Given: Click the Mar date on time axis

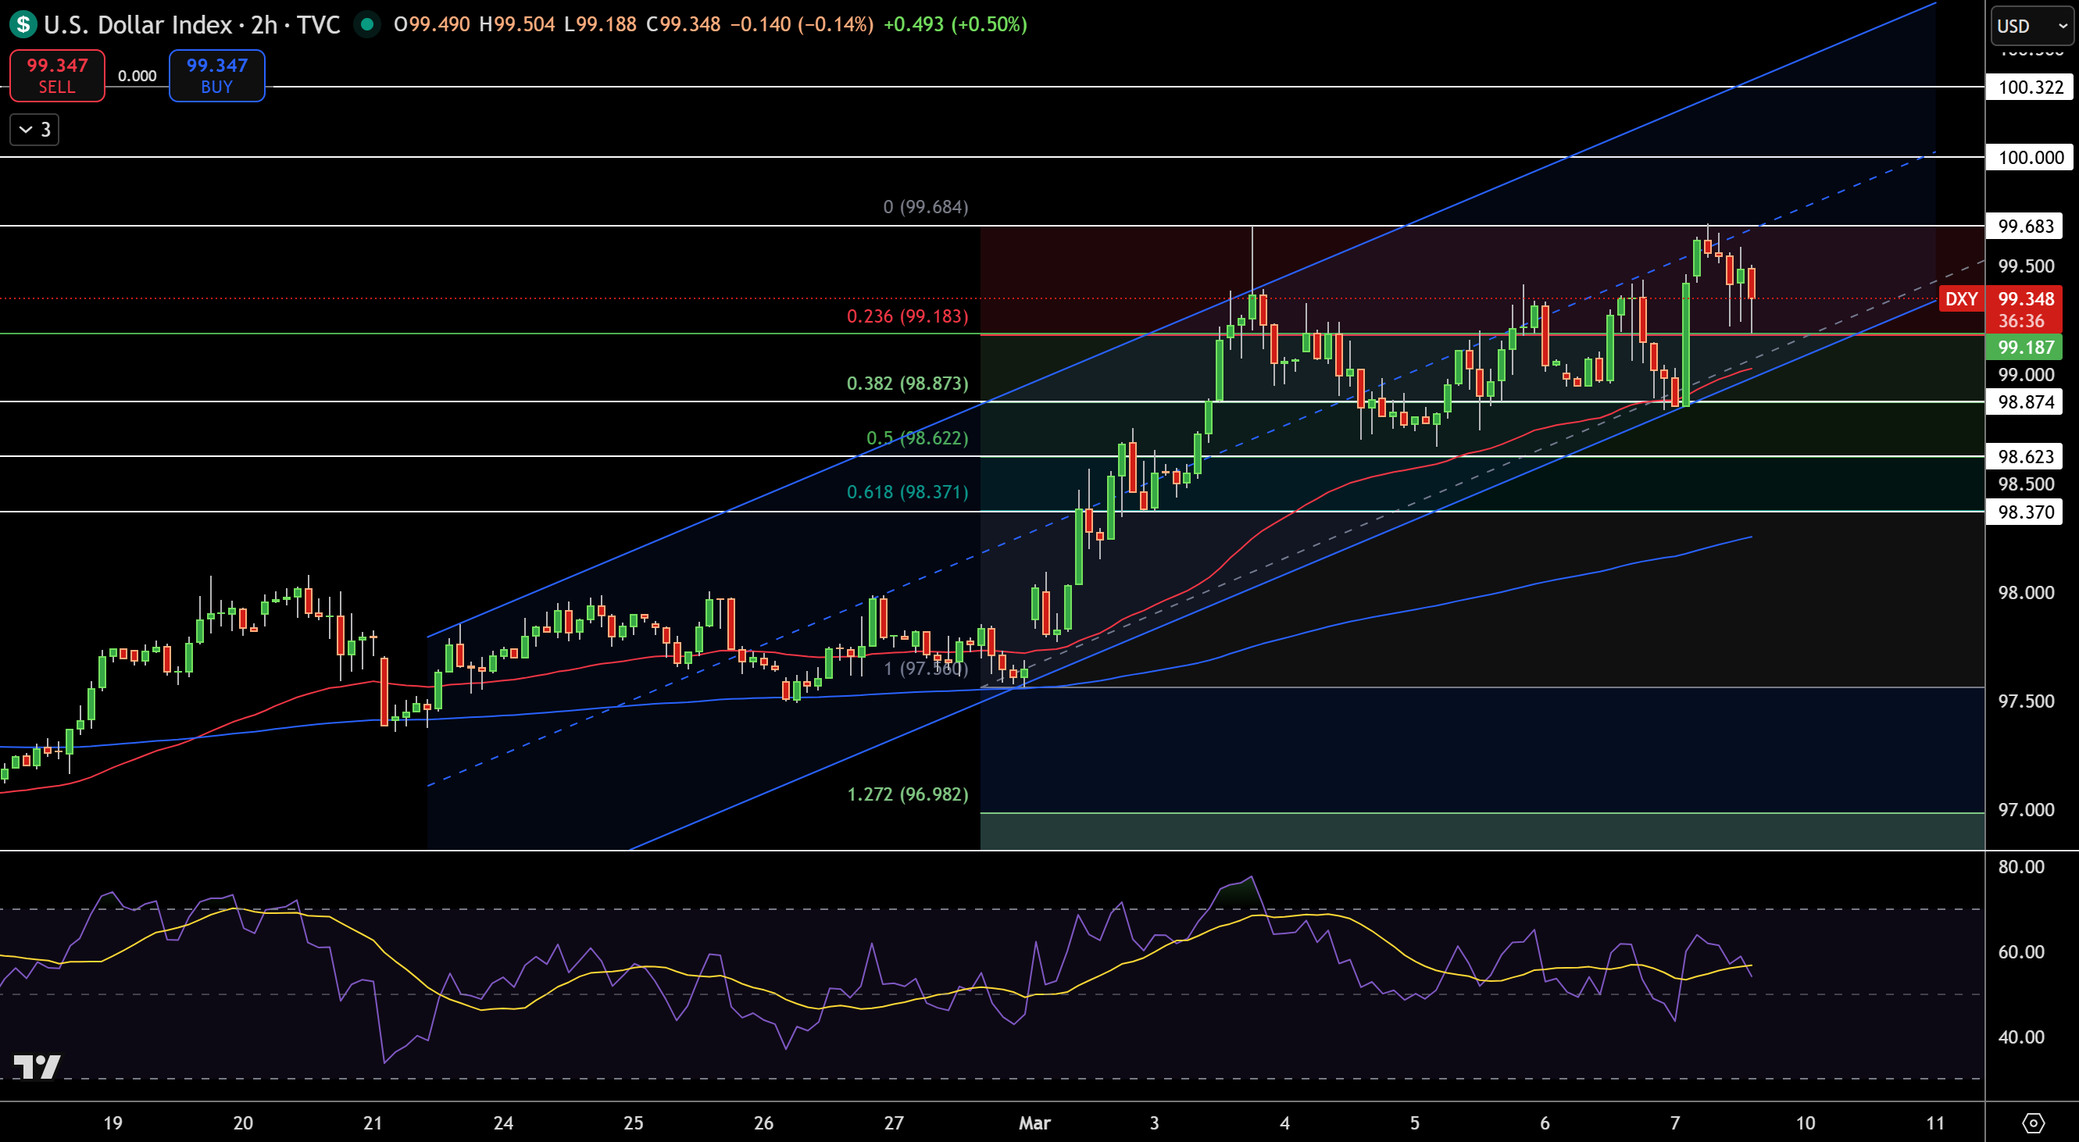Looking at the screenshot, I should (x=1034, y=1122).
